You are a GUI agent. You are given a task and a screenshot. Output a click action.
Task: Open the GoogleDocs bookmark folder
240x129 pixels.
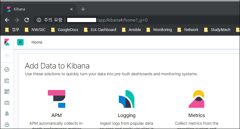65,29
